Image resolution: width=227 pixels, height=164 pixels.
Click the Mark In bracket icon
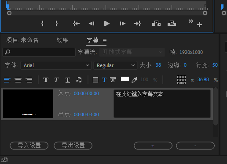(x=43, y=24)
